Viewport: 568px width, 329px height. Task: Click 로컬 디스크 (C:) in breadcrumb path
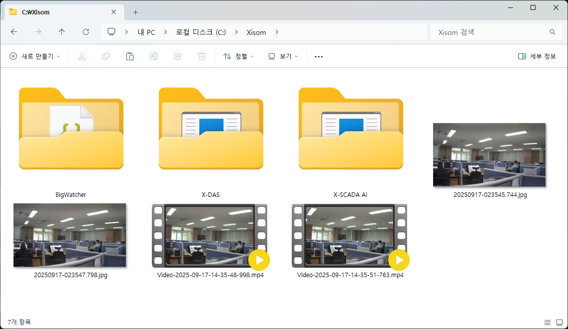point(201,32)
